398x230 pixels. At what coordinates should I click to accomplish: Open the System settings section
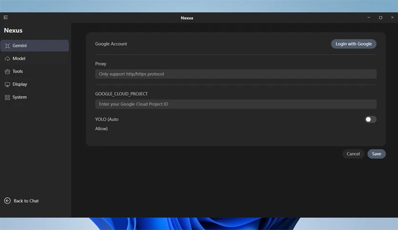pos(35,97)
